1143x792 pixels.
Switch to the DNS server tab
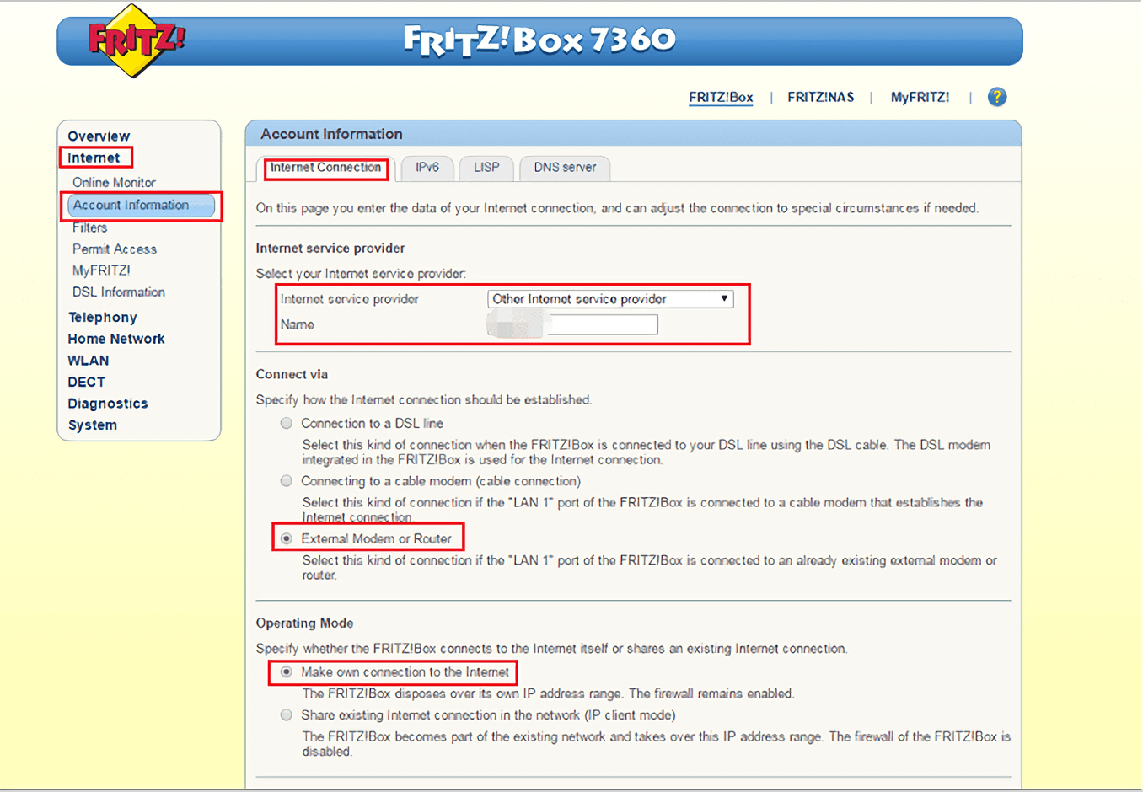point(565,168)
